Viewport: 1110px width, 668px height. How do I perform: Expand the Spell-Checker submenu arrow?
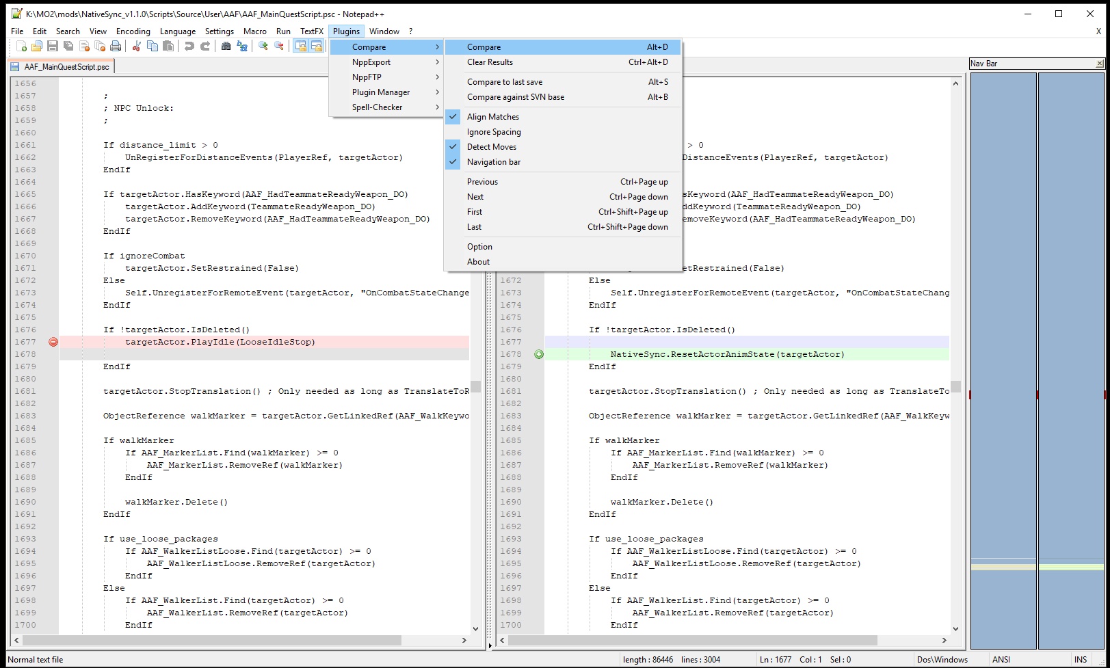pyautogui.click(x=437, y=107)
